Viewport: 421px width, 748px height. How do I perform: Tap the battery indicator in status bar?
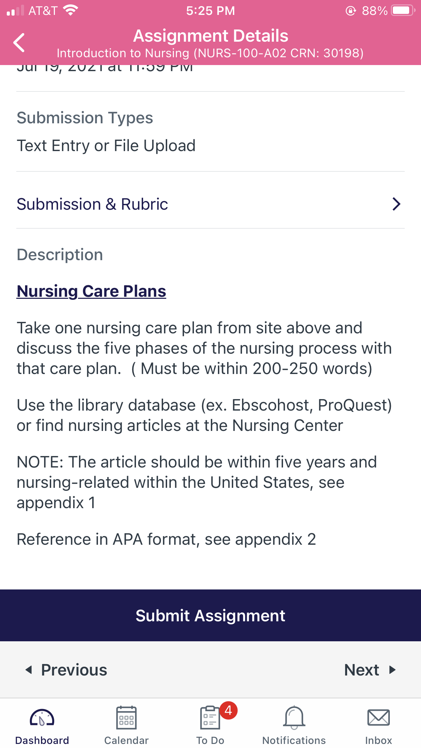[403, 11]
